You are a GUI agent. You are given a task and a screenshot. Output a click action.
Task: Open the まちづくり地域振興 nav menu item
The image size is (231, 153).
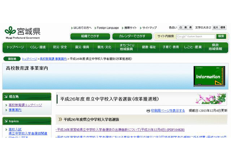pos(126,47)
